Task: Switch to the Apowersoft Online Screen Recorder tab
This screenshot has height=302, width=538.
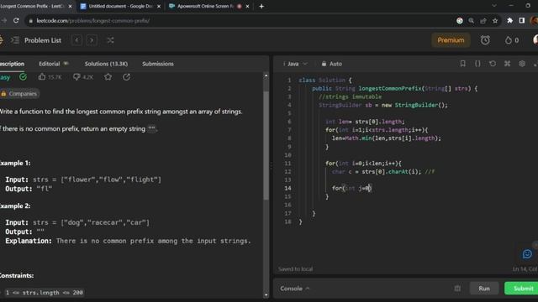Action: point(205,6)
